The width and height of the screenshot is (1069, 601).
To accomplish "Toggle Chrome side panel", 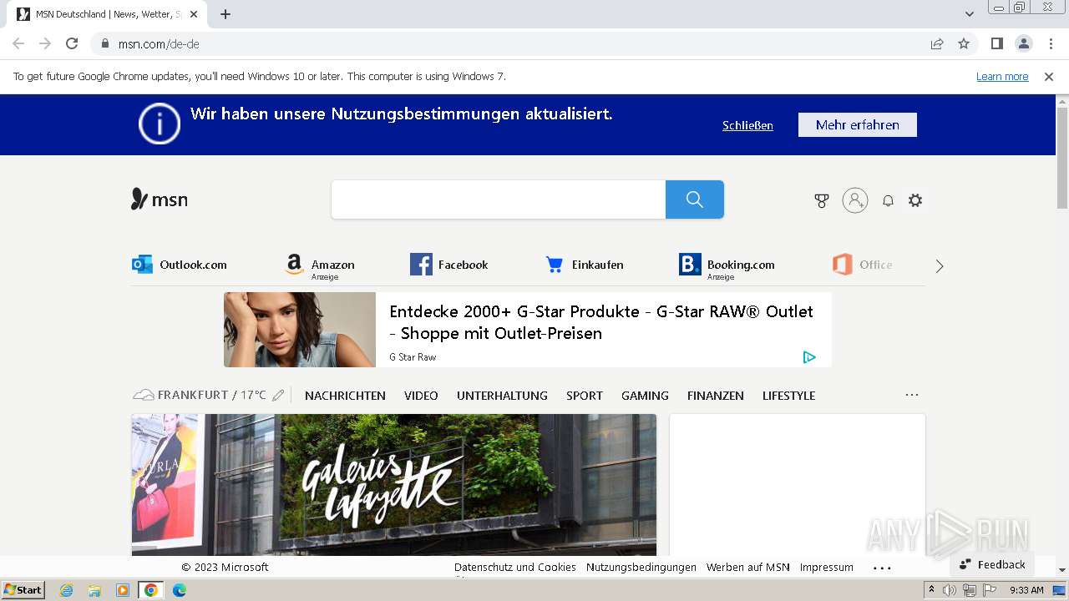I will (x=996, y=43).
